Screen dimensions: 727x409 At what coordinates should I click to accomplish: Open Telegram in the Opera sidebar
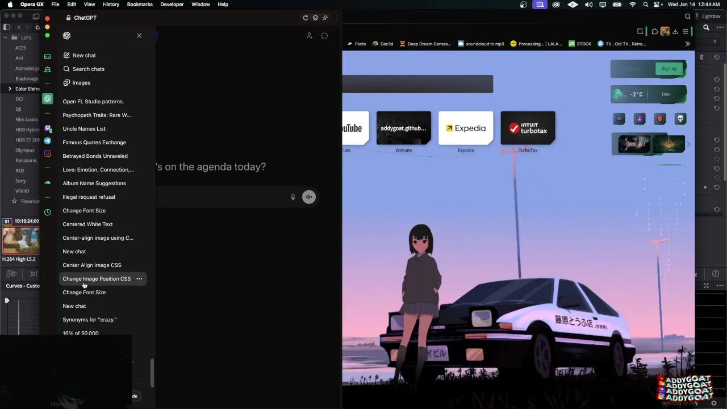[48, 140]
